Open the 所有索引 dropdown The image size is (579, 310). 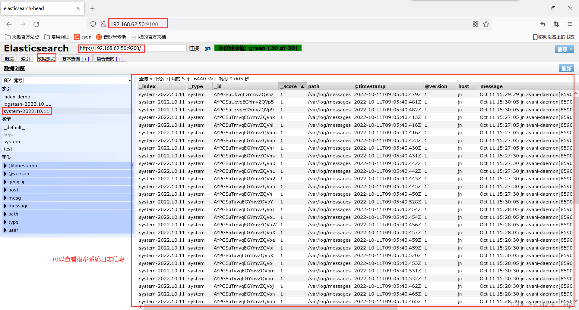67,80
